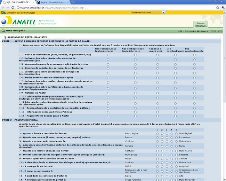Image resolution: width=226 pixels, height=181 pixels.
Task: Click SQP Questionário de Pesquisa link
Action: [x=193, y=31]
